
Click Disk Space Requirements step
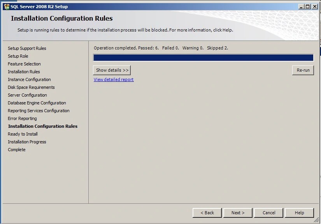pyautogui.click(x=31, y=87)
